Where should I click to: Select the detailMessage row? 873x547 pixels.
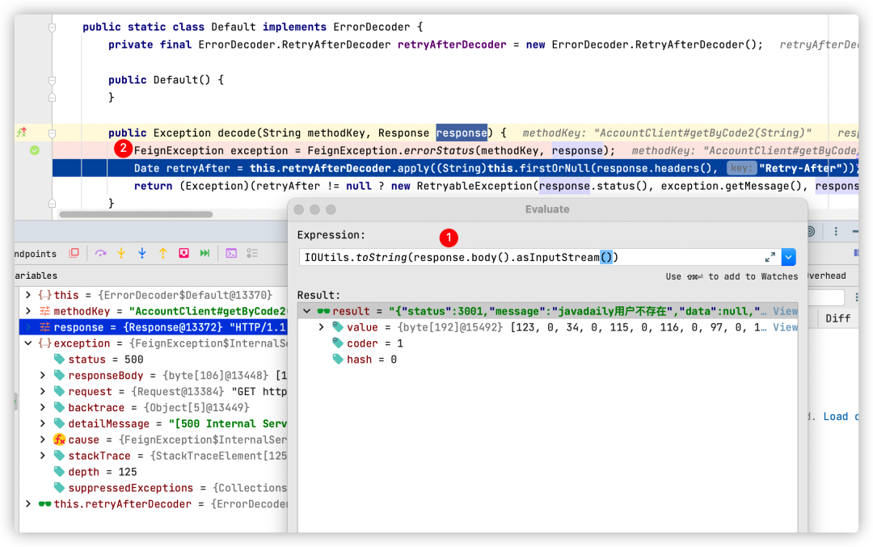(x=153, y=424)
